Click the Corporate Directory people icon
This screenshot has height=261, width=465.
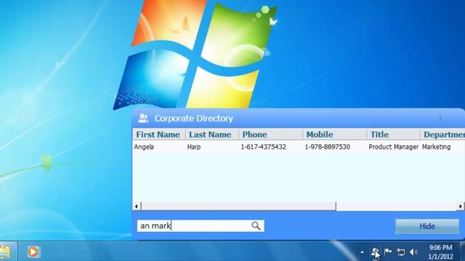[x=143, y=118]
